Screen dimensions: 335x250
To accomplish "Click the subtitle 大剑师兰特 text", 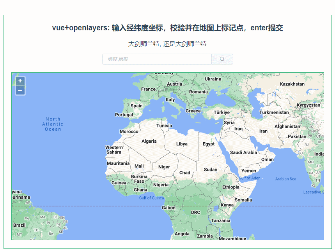I will click(x=168, y=44).
